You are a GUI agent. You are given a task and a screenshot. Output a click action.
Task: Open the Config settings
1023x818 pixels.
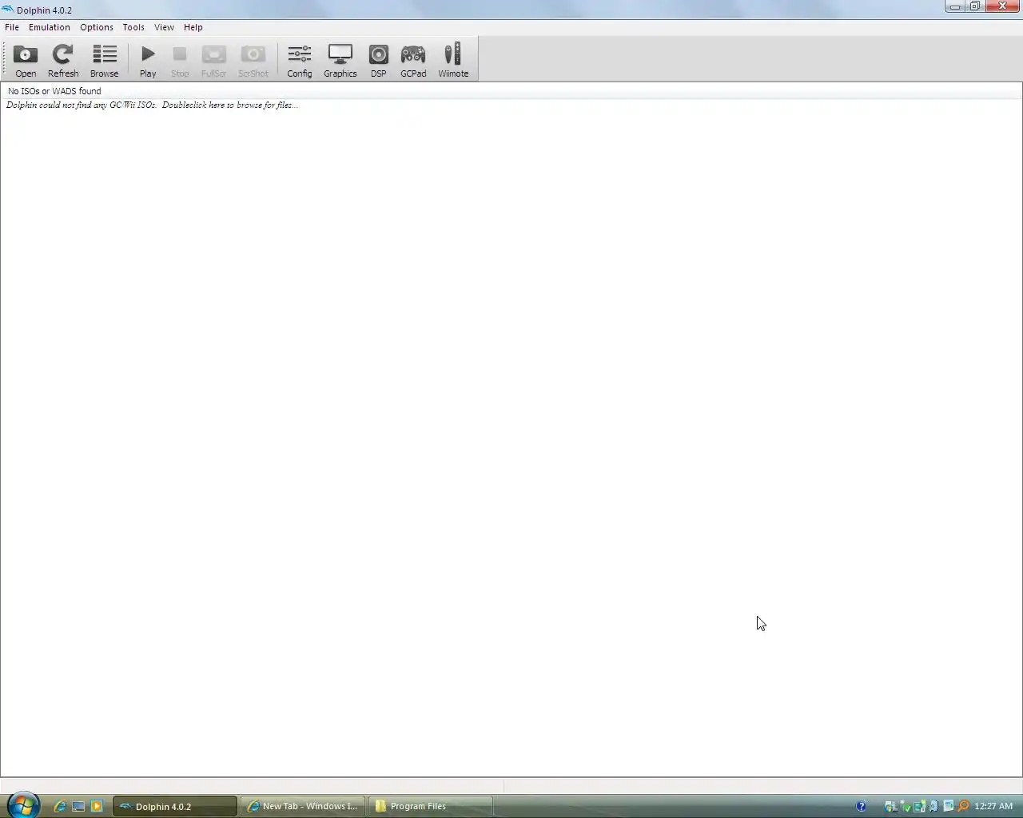(300, 61)
